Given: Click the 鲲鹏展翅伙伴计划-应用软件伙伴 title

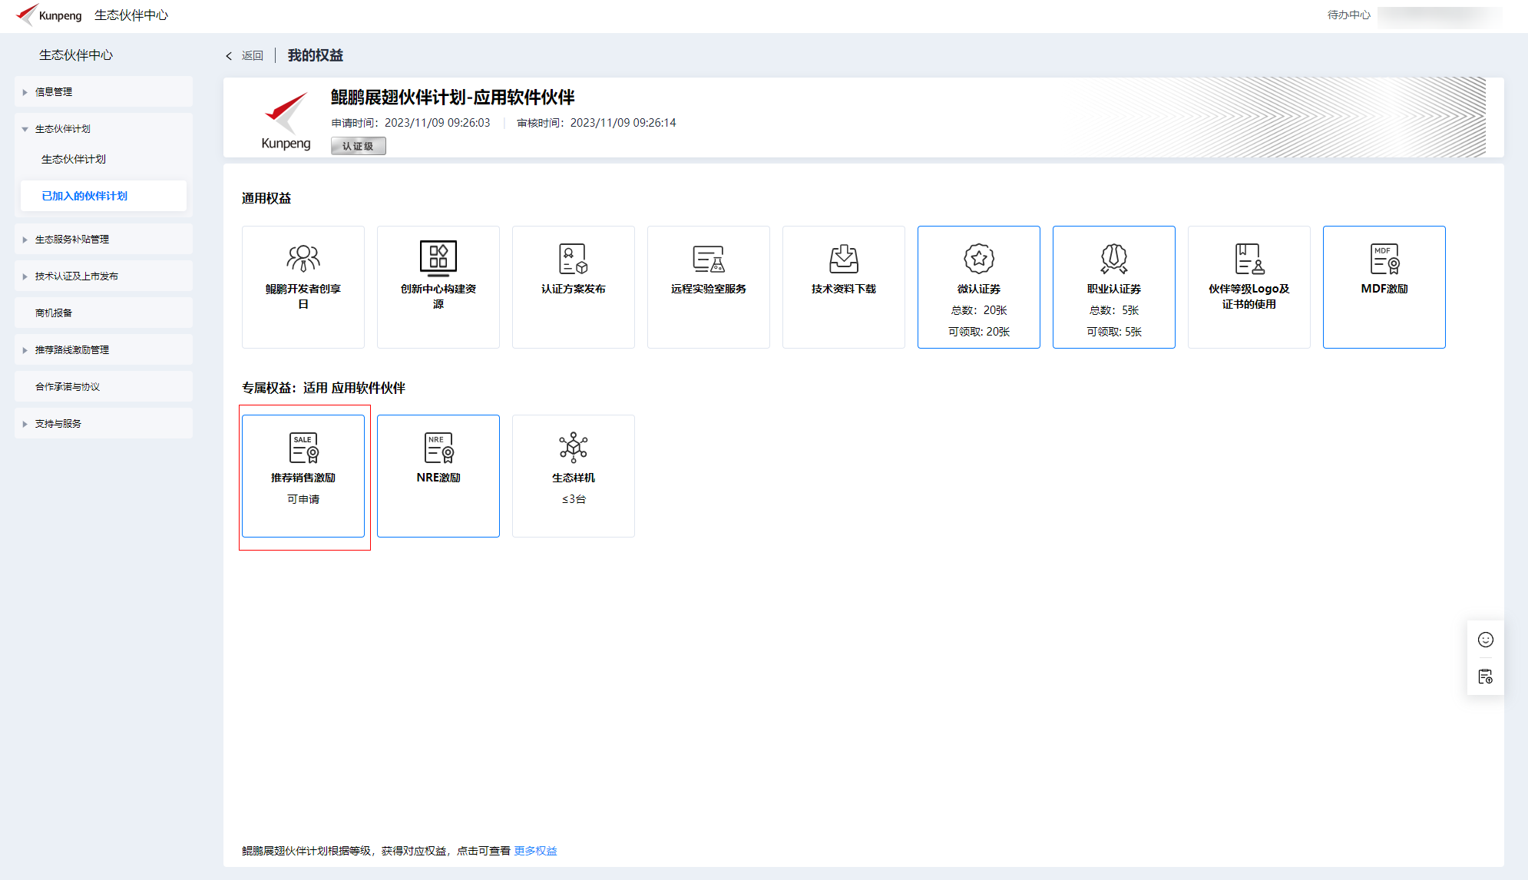Looking at the screenshot, I should (x=453, y=98).
